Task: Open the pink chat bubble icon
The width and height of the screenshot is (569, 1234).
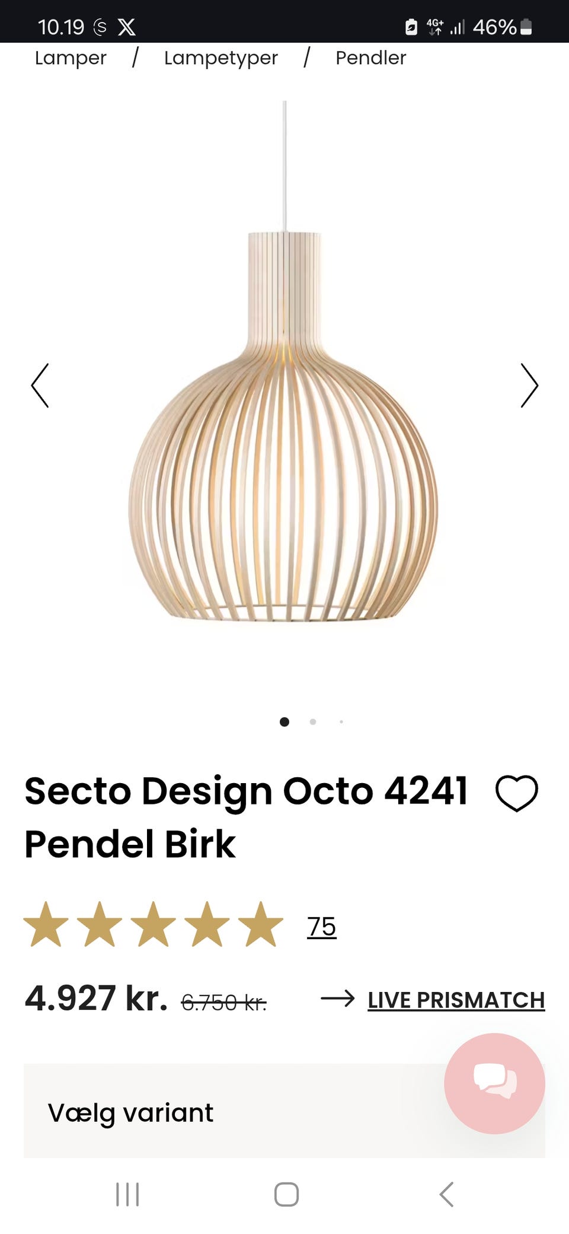Action: point(494,1083)
